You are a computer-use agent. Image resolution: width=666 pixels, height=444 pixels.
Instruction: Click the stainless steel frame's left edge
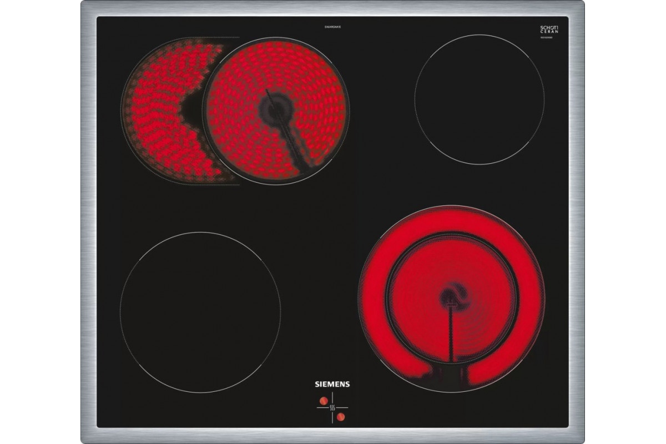(89, 222)
